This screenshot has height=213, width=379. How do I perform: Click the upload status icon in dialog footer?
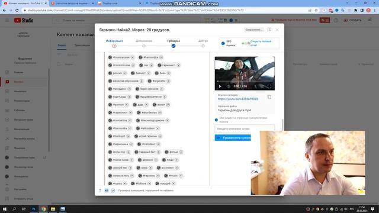[x=100, y=191]
